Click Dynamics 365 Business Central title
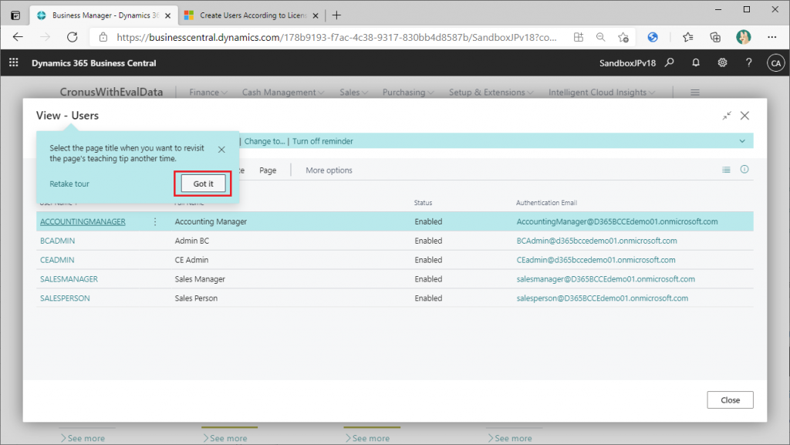This screenshot has width=790, height=445. coord(93,63)
